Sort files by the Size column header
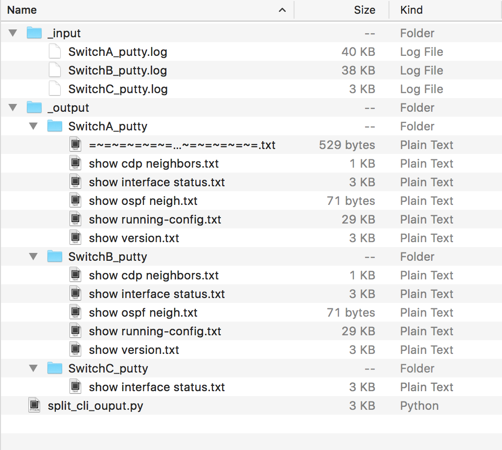This screenshot has height=450, width=502. click(x=342, y=10)
